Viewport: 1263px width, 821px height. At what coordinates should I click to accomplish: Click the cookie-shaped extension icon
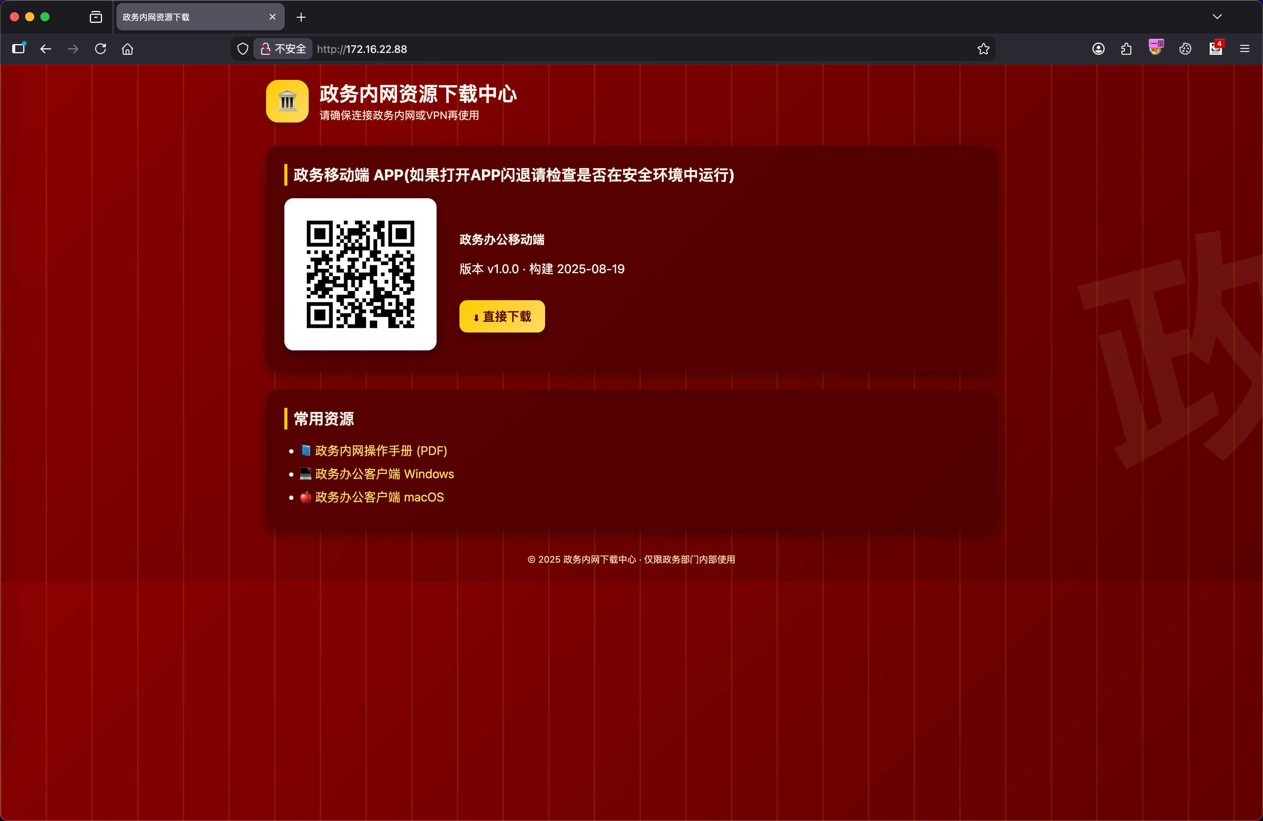point(1185,49)
